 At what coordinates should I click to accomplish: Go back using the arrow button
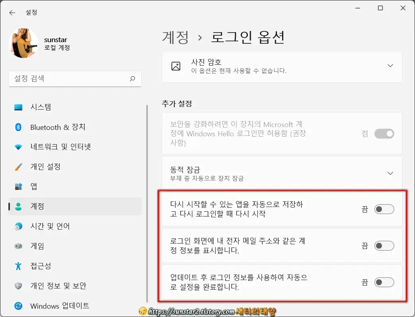click(12, 12)
